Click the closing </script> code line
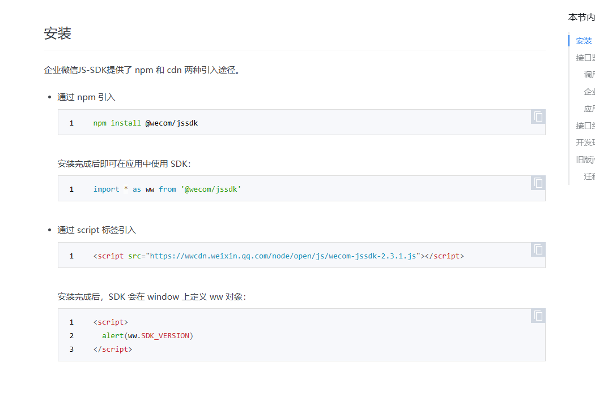This screenshot has width=595, height=397. tap(113, 349)
